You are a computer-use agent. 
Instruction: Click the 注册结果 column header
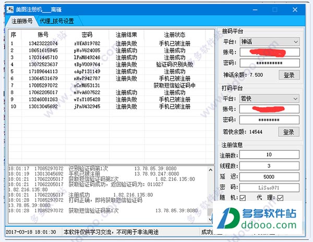pyautogui.click(x=126, y=35)
